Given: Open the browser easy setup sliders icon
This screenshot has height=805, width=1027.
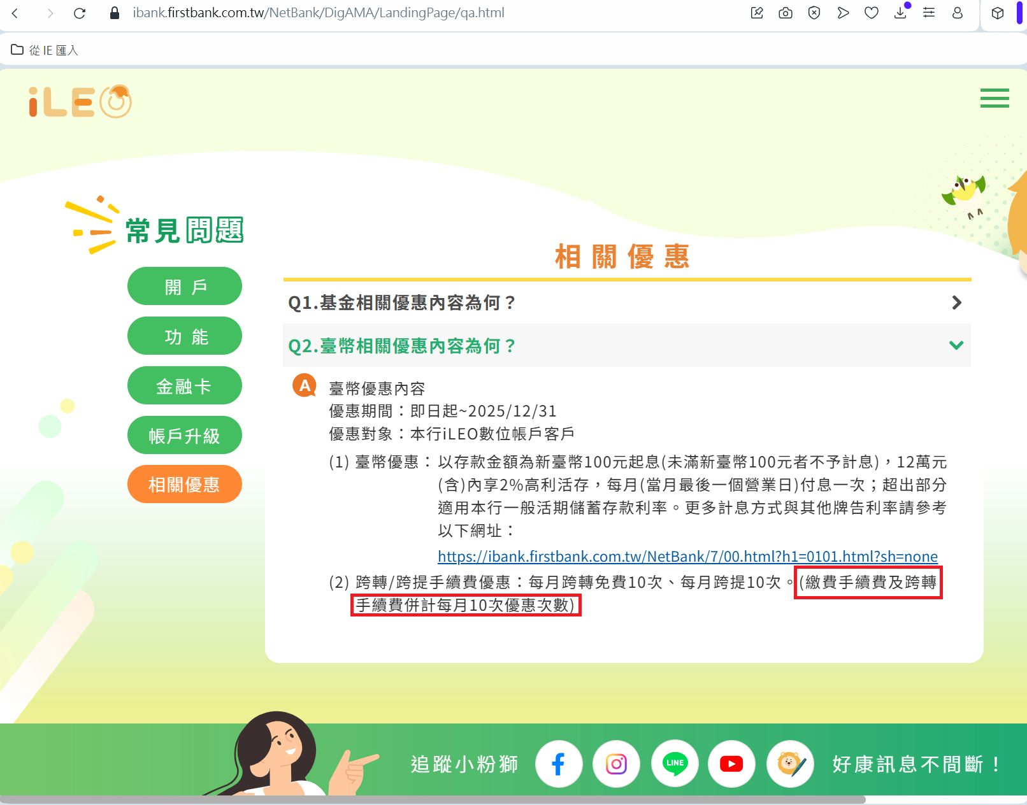Looking at the screenshot, I should click(x=929, y=13).
